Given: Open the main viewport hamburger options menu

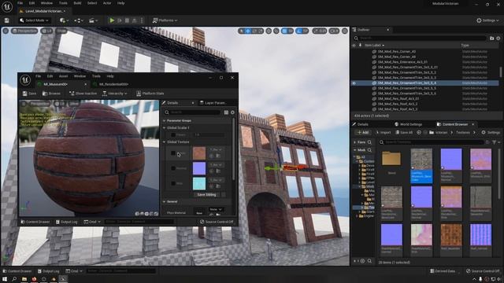Looking at the screenshot, I should pos(6,31).
